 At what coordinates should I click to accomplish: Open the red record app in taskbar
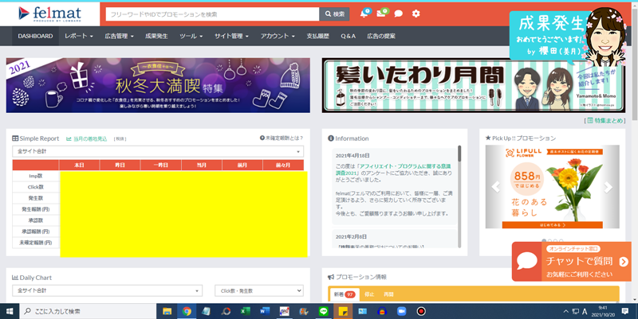(x=421, y=311)
